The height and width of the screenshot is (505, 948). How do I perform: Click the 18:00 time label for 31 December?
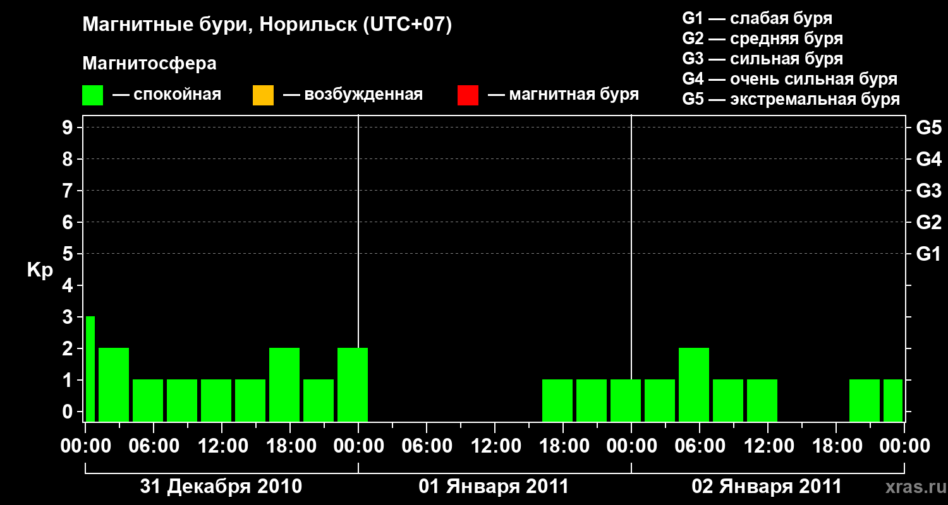click(x=290, y=446)
